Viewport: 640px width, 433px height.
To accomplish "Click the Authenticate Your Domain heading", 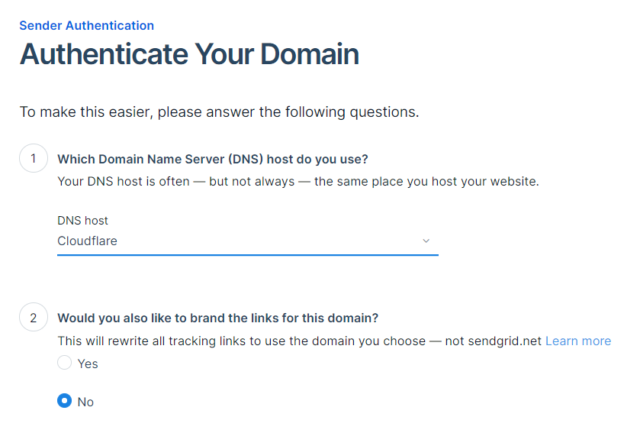I will click(189, 54).
